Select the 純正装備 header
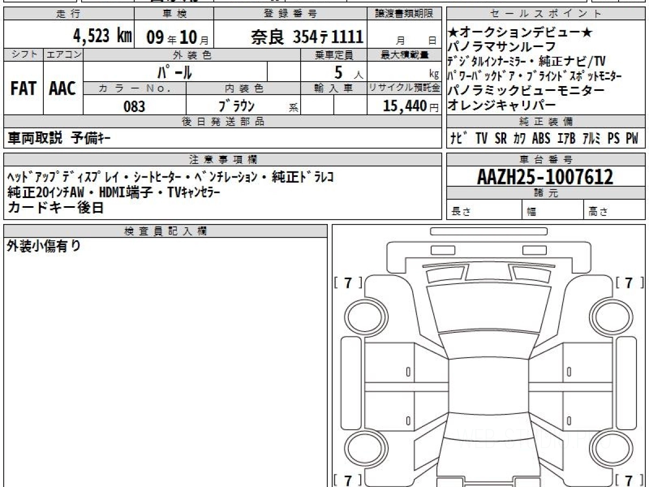Screen dimensions: 649x487 (x=546, y=122)
